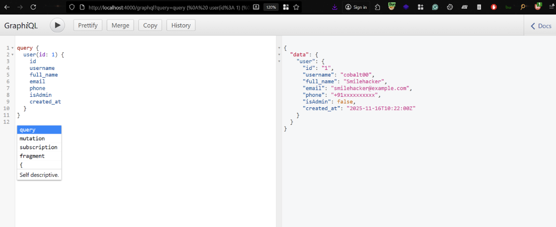Click the "2025-11-16T10:22:00Z" timestamp value
This screenshot has width=556, height=227.
tap(381, 108)
